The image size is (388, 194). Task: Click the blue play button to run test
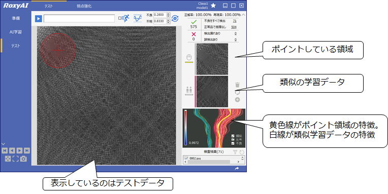pos(39,19)
